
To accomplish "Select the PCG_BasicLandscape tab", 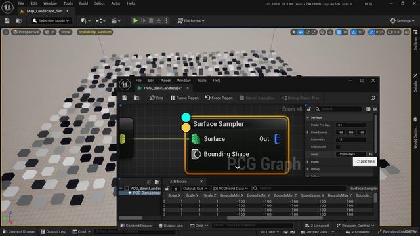I will point(163,88).
